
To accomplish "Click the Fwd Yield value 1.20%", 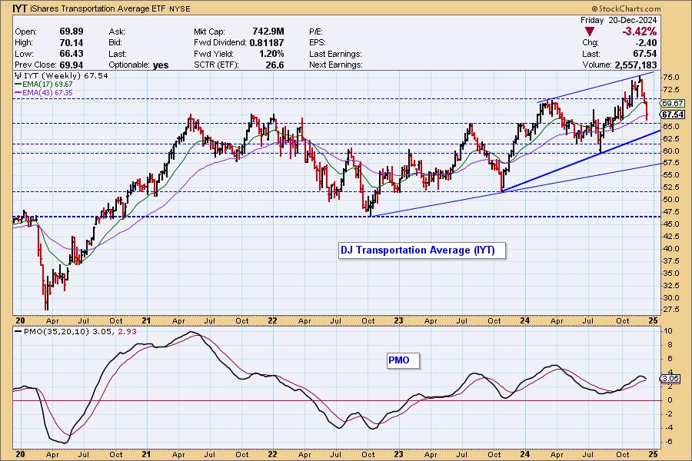I will coord(271,54).
